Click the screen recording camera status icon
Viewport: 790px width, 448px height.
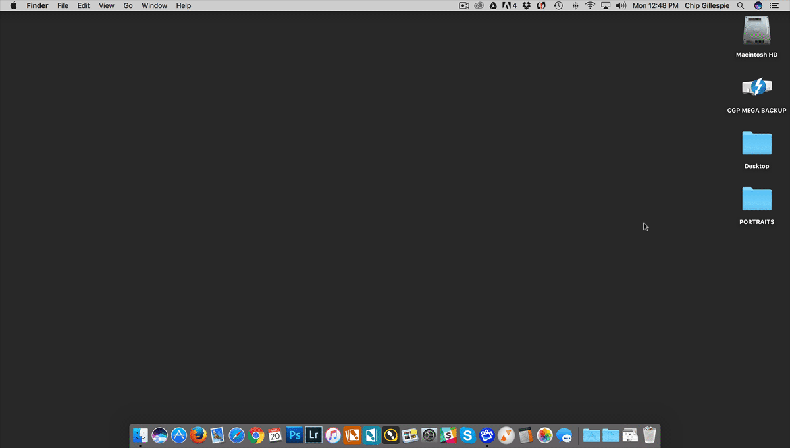click(x=464, y=5)
